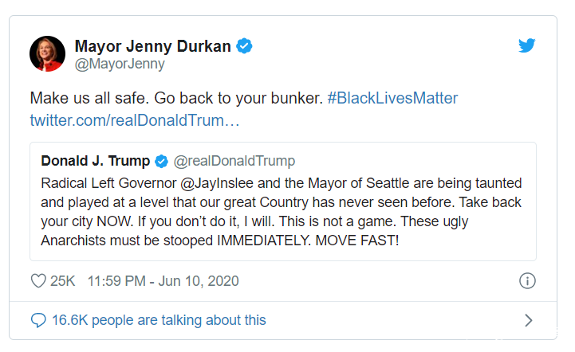View 16.6K people are talking about this

159,320
